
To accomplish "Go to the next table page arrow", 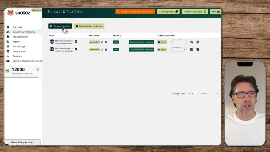I will 217,94.
